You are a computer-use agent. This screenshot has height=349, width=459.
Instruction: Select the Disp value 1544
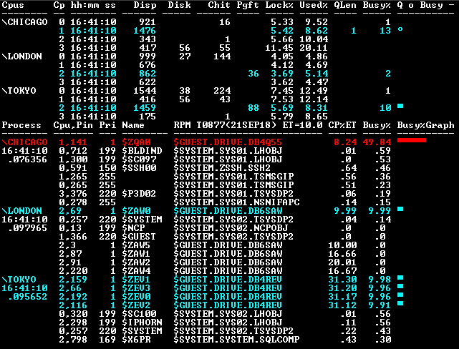pyautogui.click(x=145, y=91)
